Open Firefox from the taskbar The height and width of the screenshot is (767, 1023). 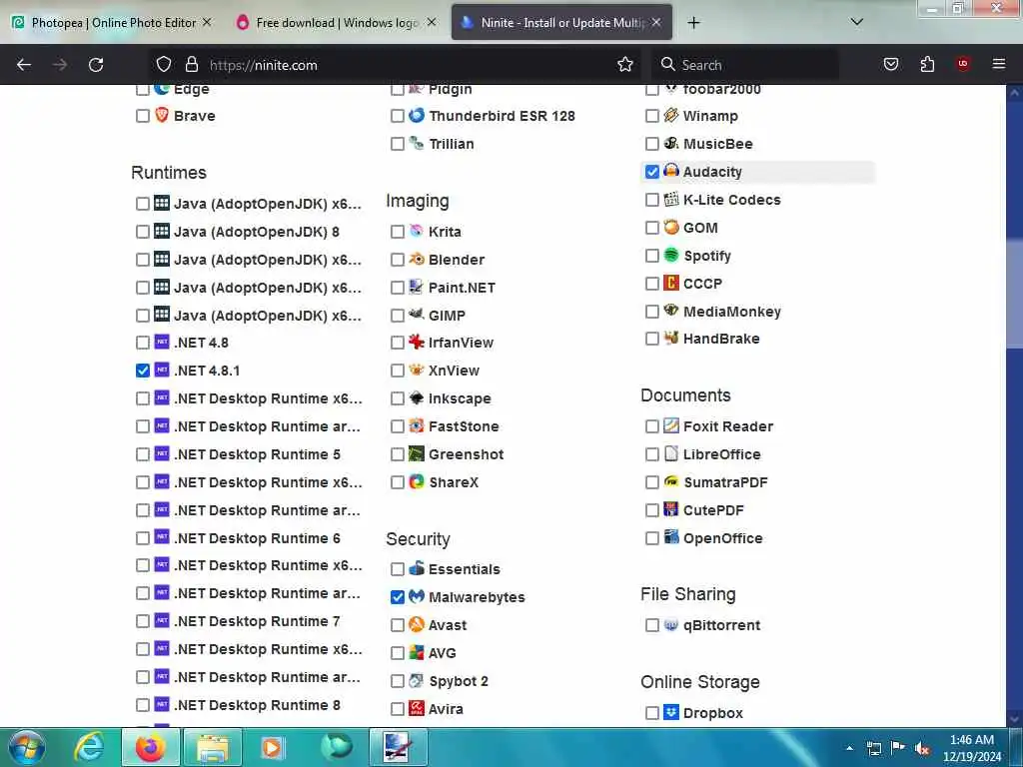(150, 747)
